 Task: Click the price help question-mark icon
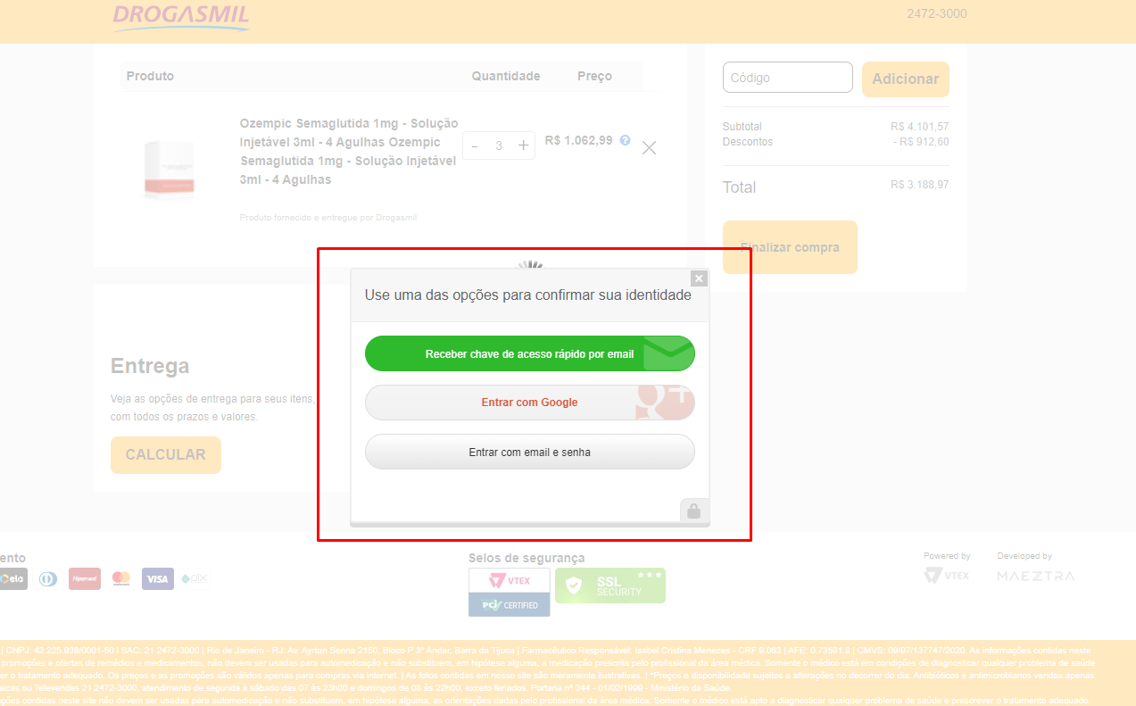pyautogui.click(x=625, y=140)
